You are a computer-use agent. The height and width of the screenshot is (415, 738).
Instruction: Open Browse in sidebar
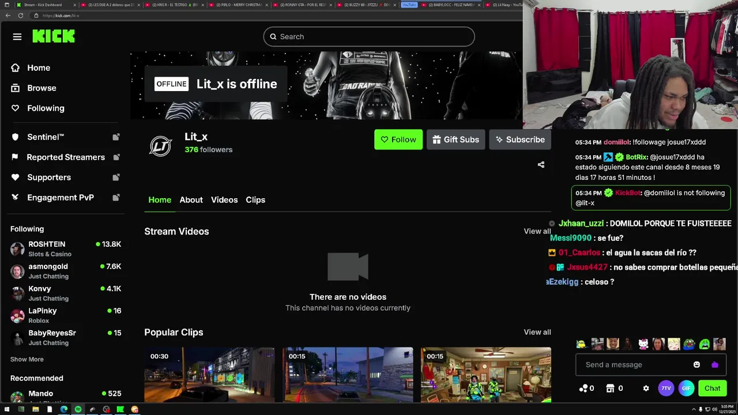(42, 88)
